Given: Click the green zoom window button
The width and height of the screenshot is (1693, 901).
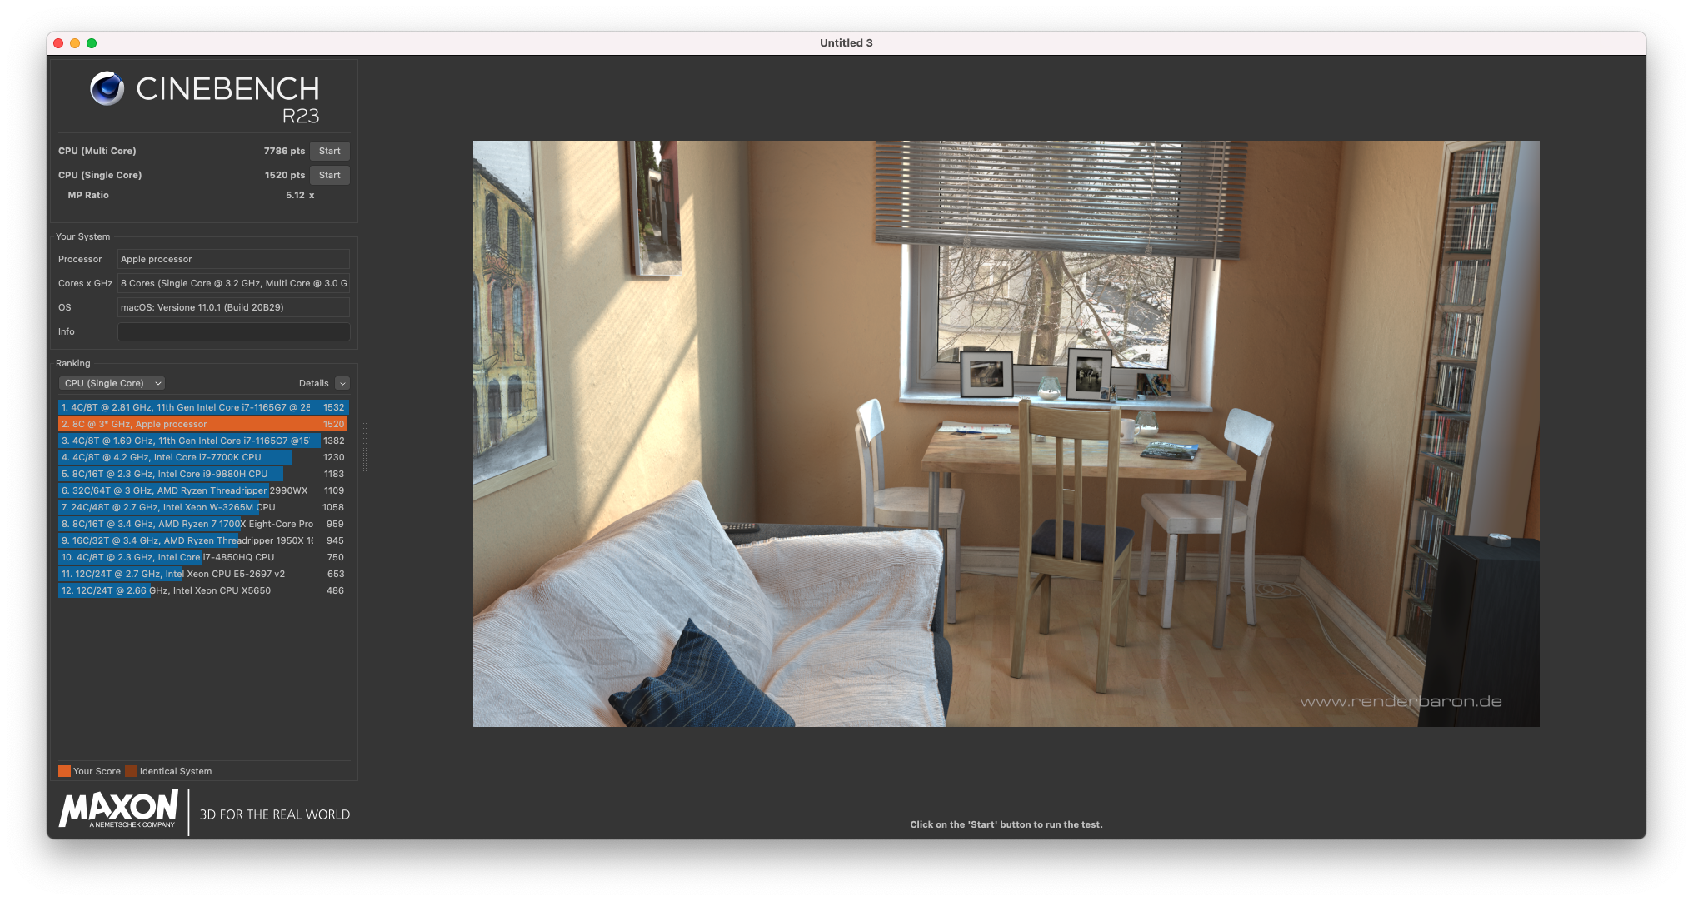Looking at the screenshot, I should [x=92, y=43].
